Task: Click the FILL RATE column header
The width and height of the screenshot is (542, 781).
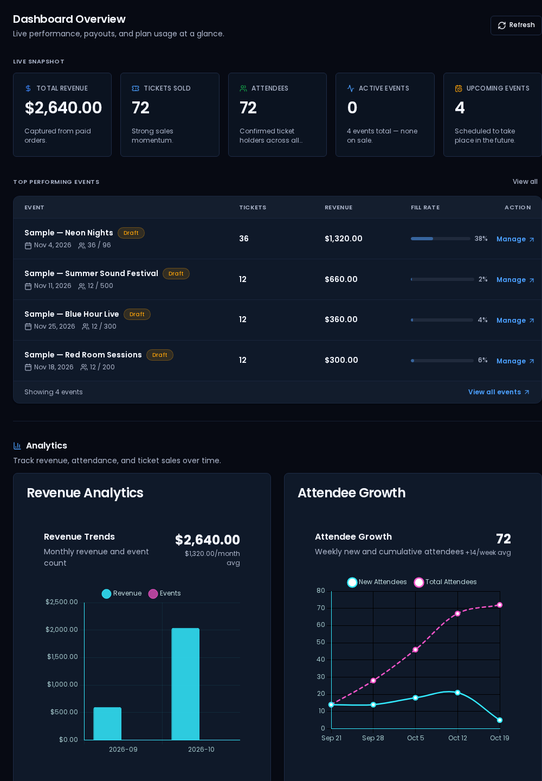Action: (x=425, y=208)
